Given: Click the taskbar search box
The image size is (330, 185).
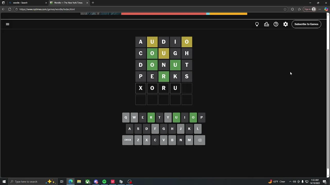Looking at the screenshot, I should (33, 182).
